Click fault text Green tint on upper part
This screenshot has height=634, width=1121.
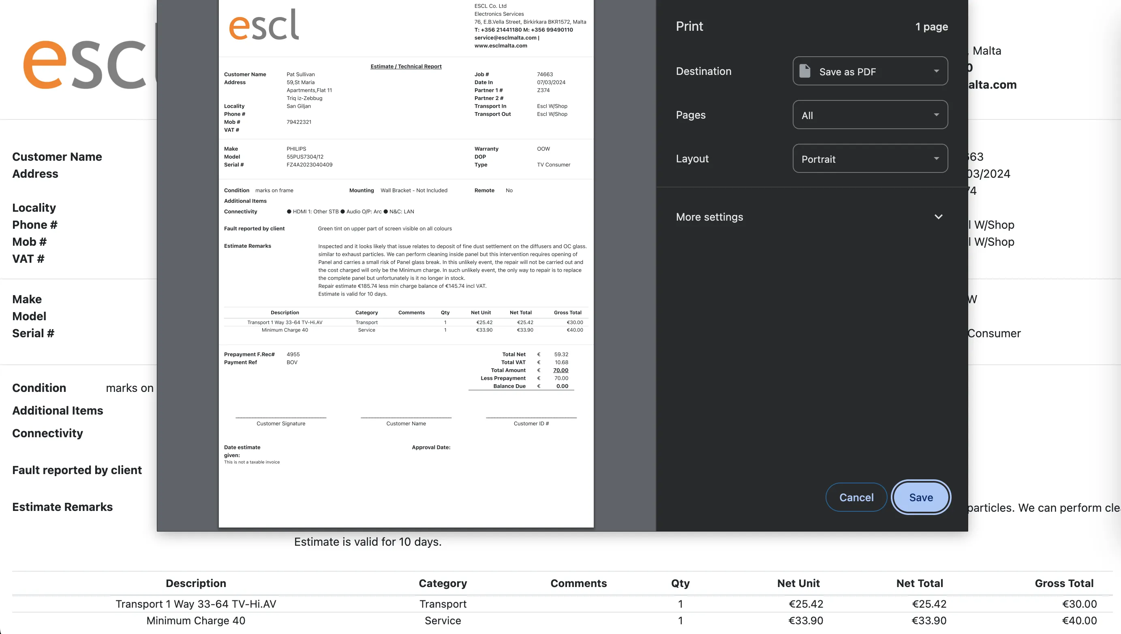[x=385, y=229]
